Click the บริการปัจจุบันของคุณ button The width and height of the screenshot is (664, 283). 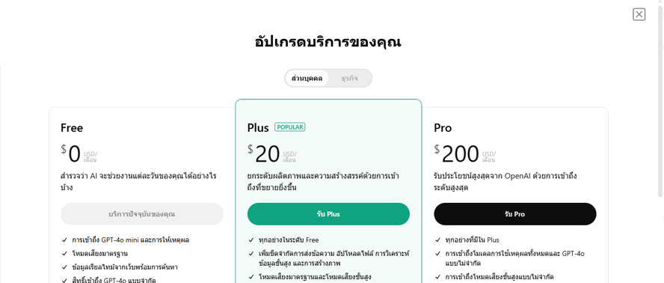(x=142, y=214)
